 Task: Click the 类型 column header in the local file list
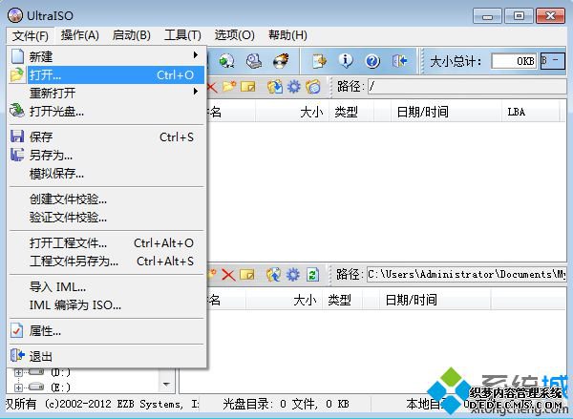(x=342, y=300)
